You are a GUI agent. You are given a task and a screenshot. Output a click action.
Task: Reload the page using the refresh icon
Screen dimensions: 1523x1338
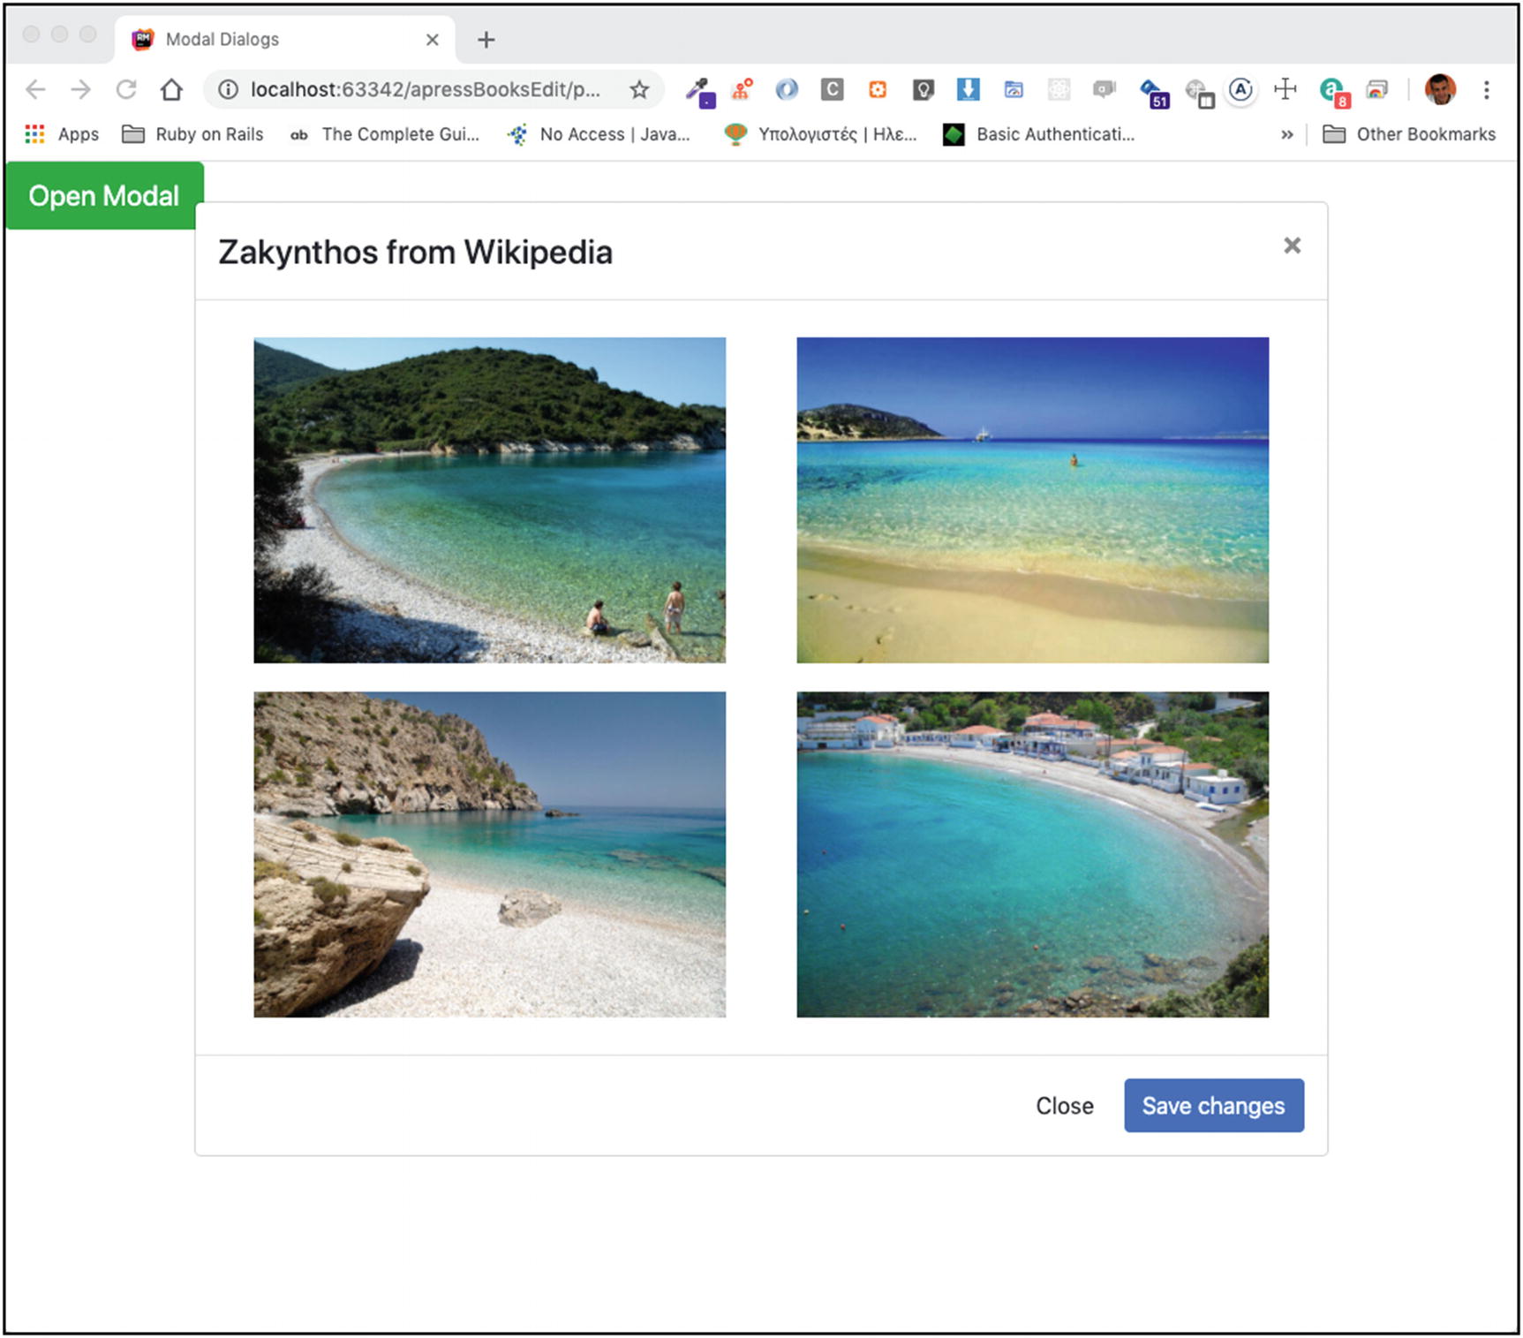pos(126,89)
